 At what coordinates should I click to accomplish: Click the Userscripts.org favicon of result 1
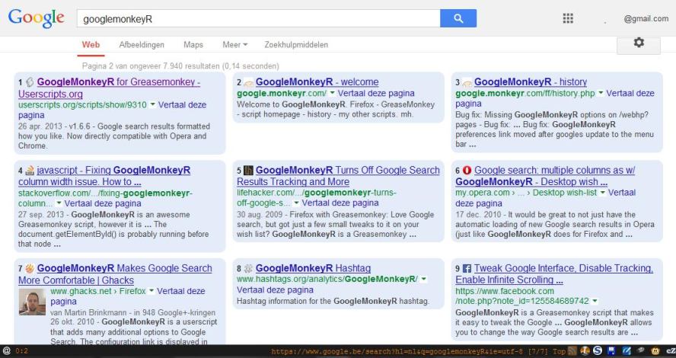click(x=30, y=82)
